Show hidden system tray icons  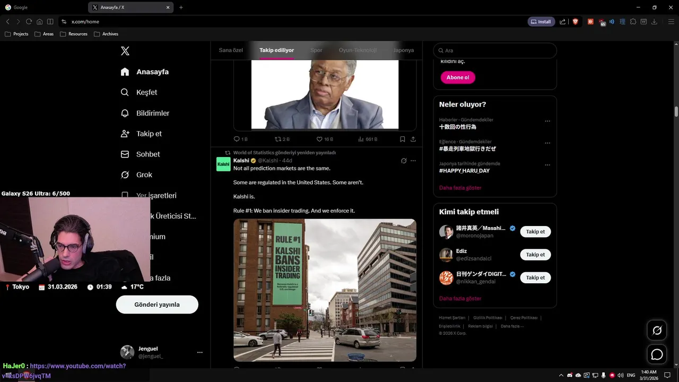(x=561, y=375)
